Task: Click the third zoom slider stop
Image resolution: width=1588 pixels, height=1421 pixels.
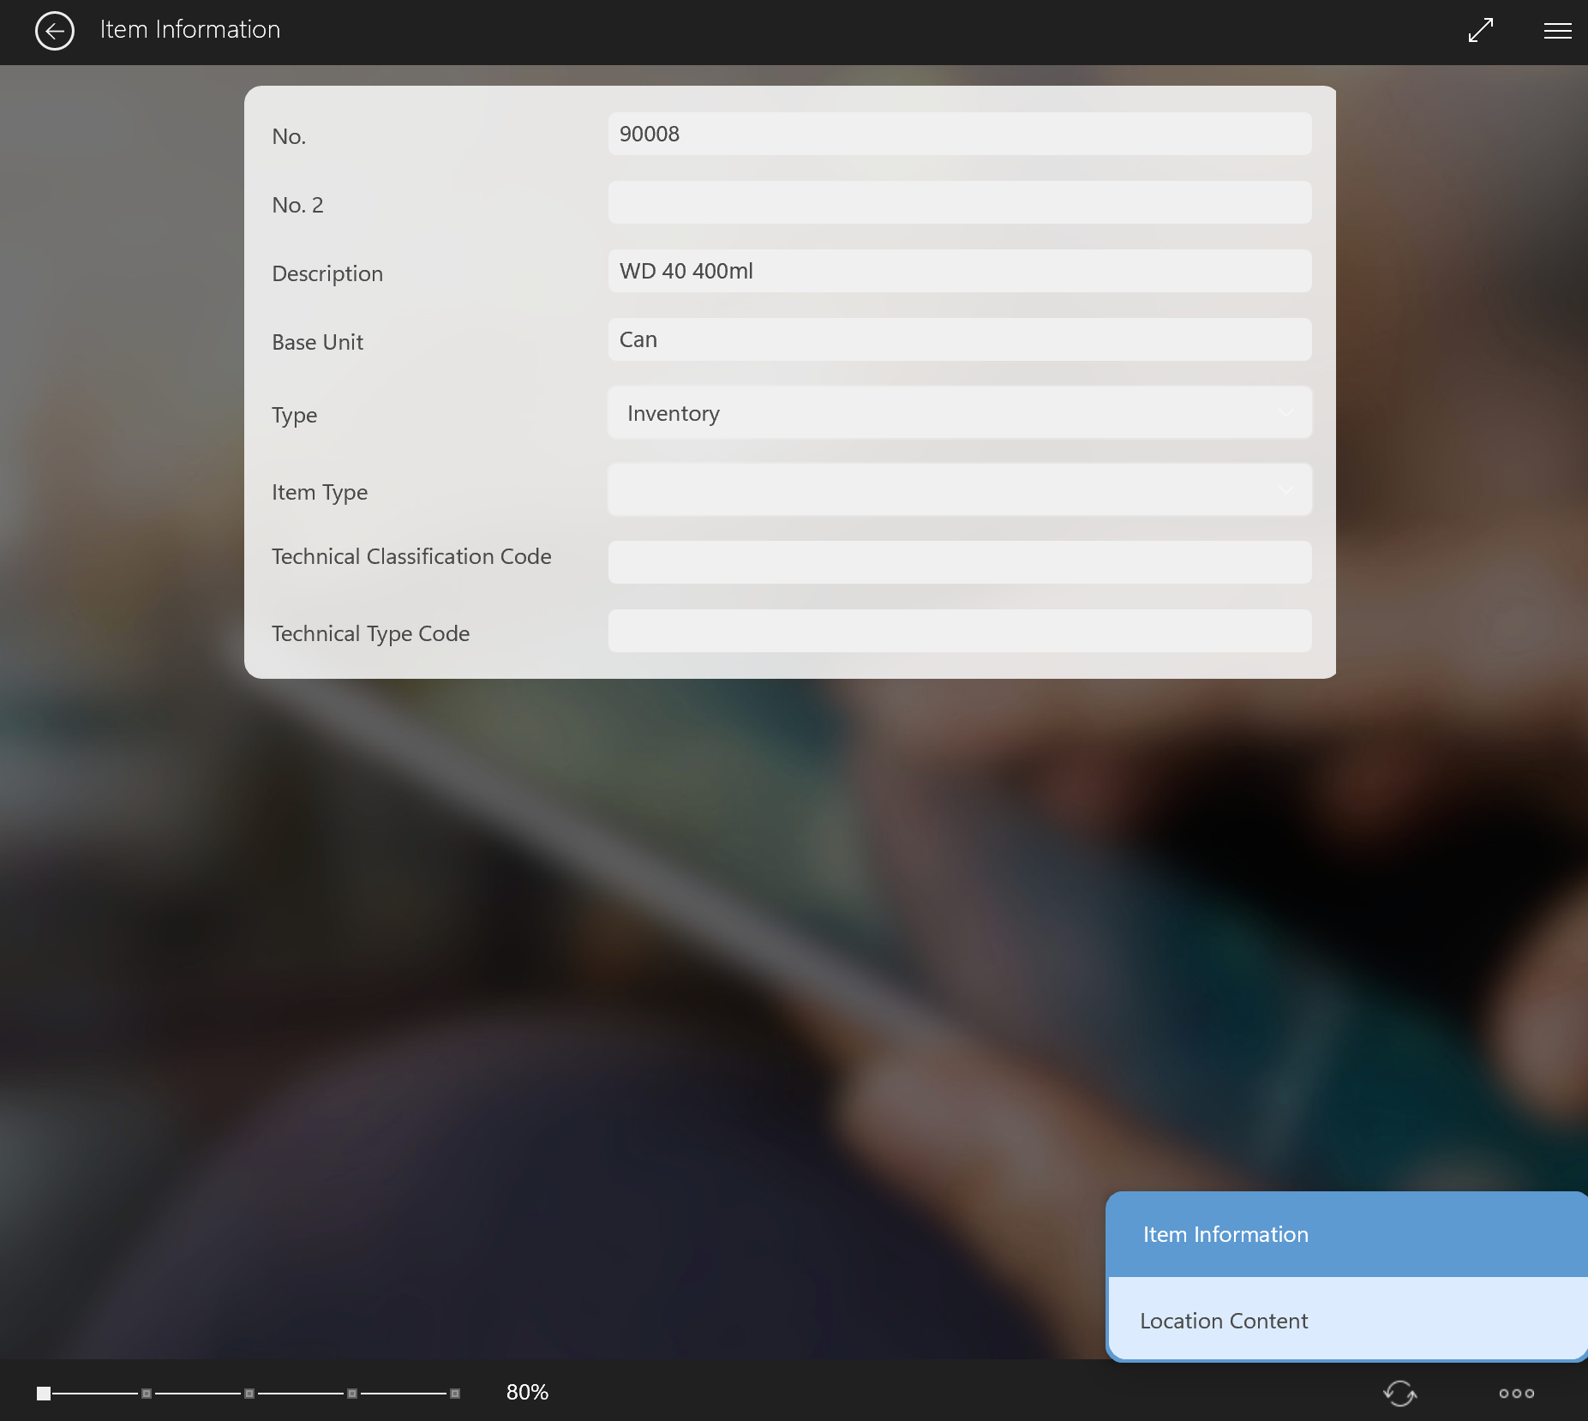Action: [x=249, y=1394]
